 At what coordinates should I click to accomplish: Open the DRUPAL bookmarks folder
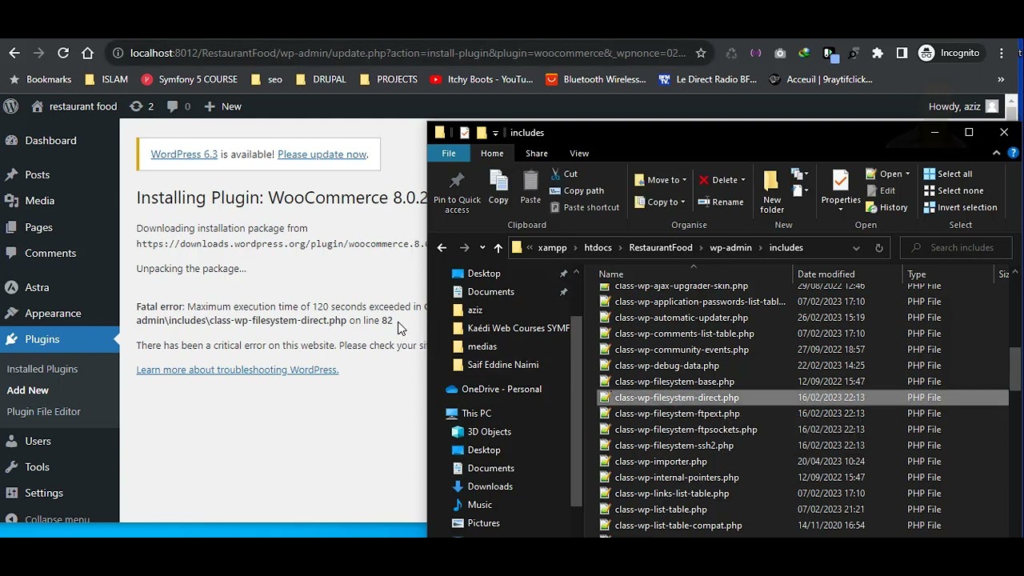(321, 79)
